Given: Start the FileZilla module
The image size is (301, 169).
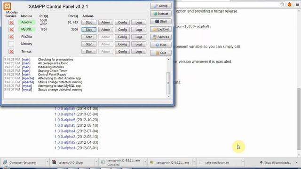Looking at the screenshot, I should tap(89, 37).
